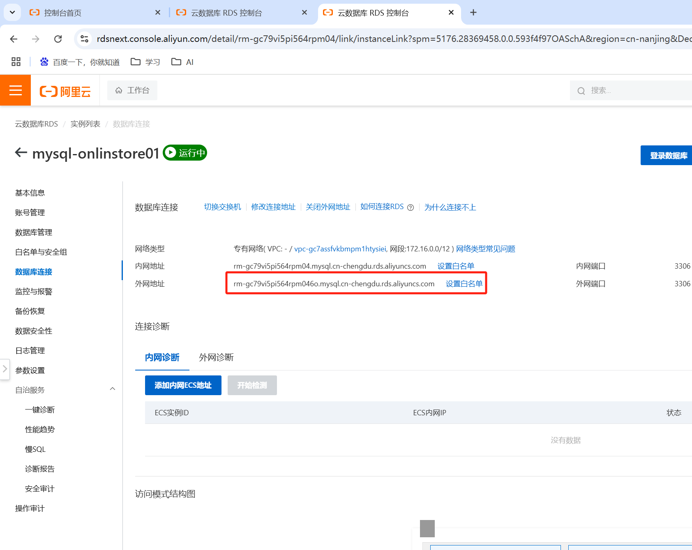This screenshot has height=550, width=692.
Task: Open the 工作台 workbench button
Action: click(x=132, y=90)
